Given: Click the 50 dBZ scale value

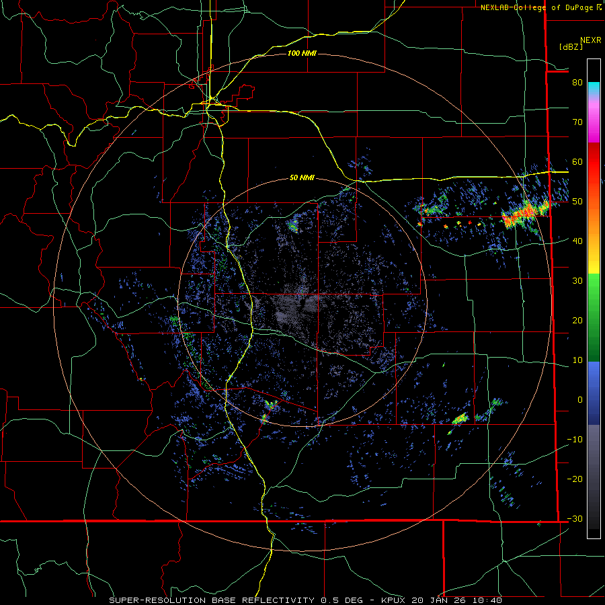Looking at the screenshot, I should (x=577, y=202).
